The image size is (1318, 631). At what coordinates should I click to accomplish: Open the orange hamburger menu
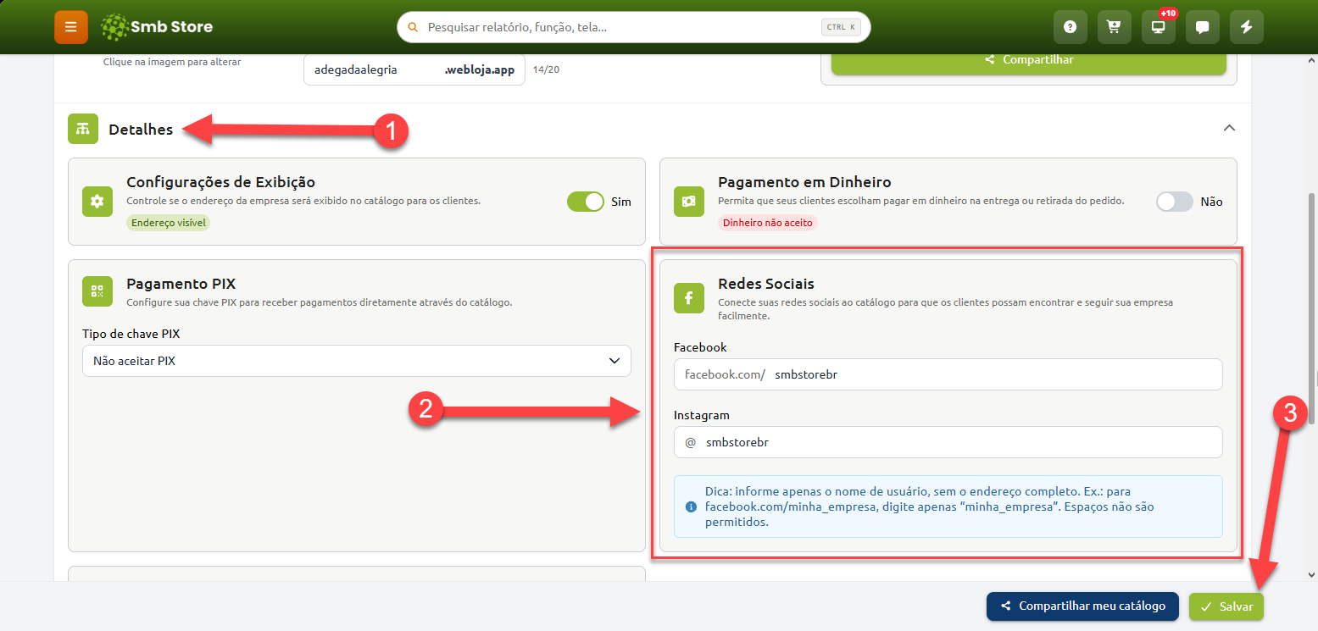click(71, 27)
